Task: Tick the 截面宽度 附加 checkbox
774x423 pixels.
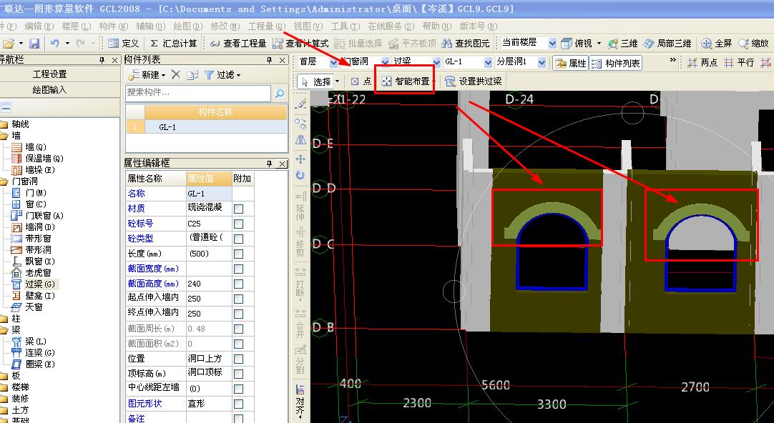Action: click(x=238, y=269)
